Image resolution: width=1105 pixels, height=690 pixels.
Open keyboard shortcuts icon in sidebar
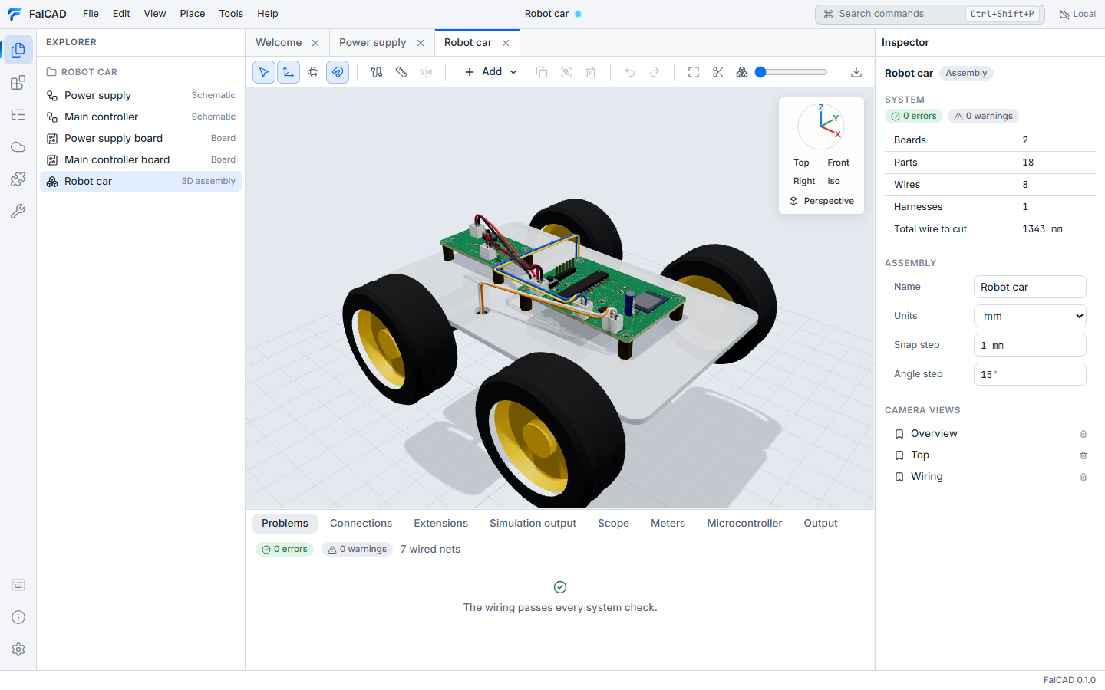[x=18, y=585]
